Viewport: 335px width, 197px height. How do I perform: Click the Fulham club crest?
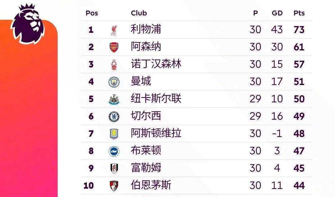point(114,168)
